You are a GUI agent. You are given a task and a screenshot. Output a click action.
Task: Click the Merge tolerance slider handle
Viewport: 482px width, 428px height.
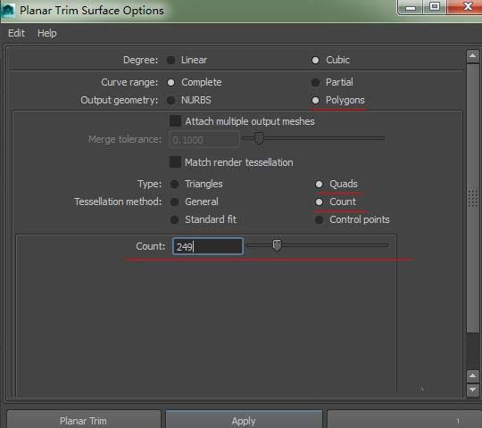[x=259, y=138]
